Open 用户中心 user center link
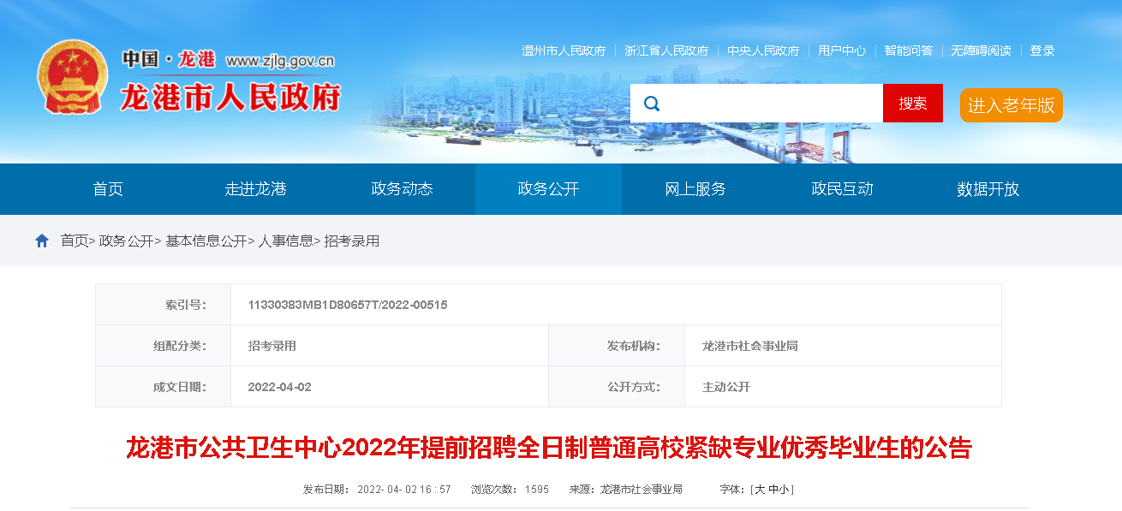Screen dimensions: 1122x511 coord(842,51)
